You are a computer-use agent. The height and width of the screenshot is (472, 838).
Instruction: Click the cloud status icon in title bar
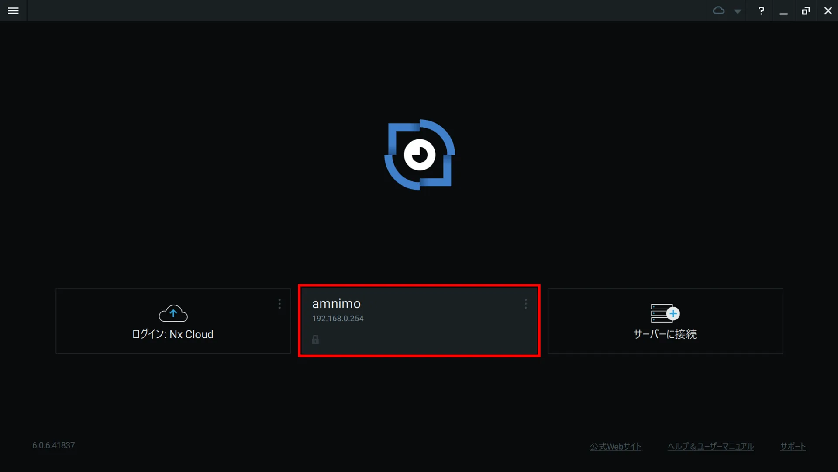coord(718,10)
